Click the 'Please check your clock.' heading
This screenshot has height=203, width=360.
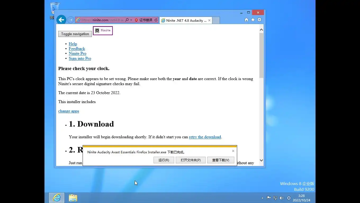(84, 68)
